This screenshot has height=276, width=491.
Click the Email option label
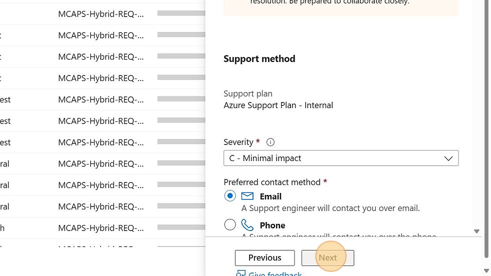point(271,196)
